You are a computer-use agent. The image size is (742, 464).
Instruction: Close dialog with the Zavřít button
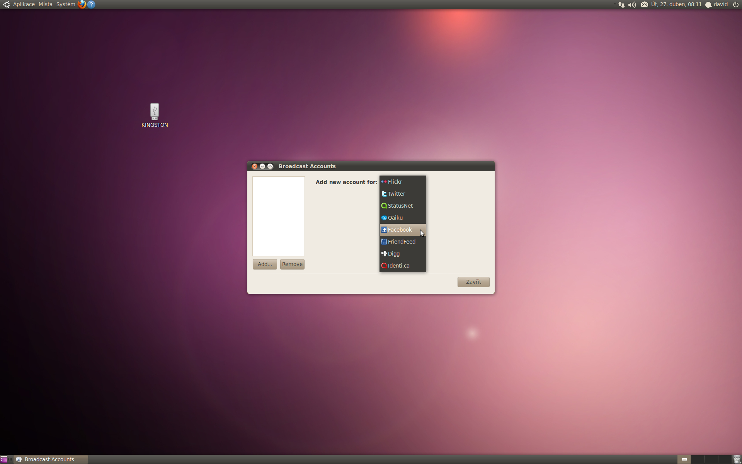(x=473, y=282)
